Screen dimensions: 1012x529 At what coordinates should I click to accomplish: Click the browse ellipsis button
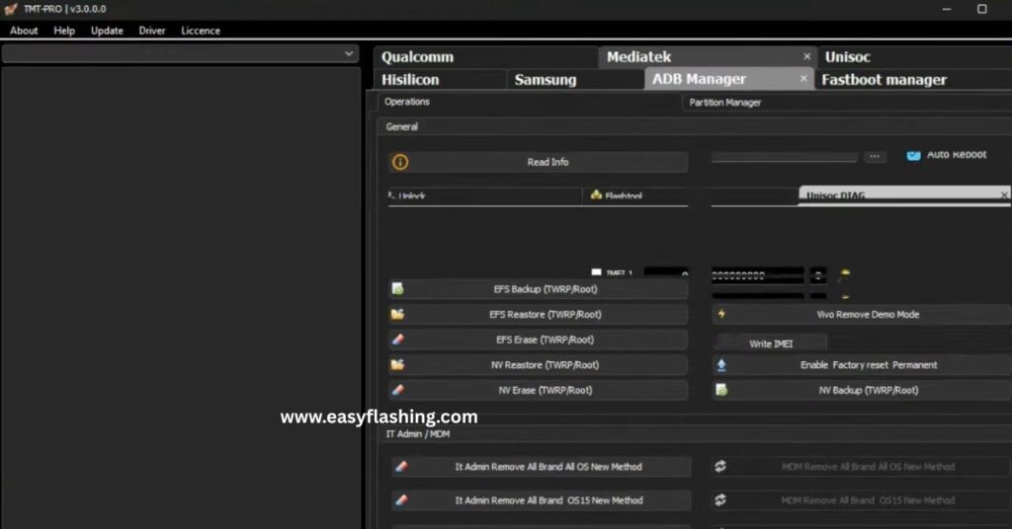pyautogui.click(x=875, y=157)
